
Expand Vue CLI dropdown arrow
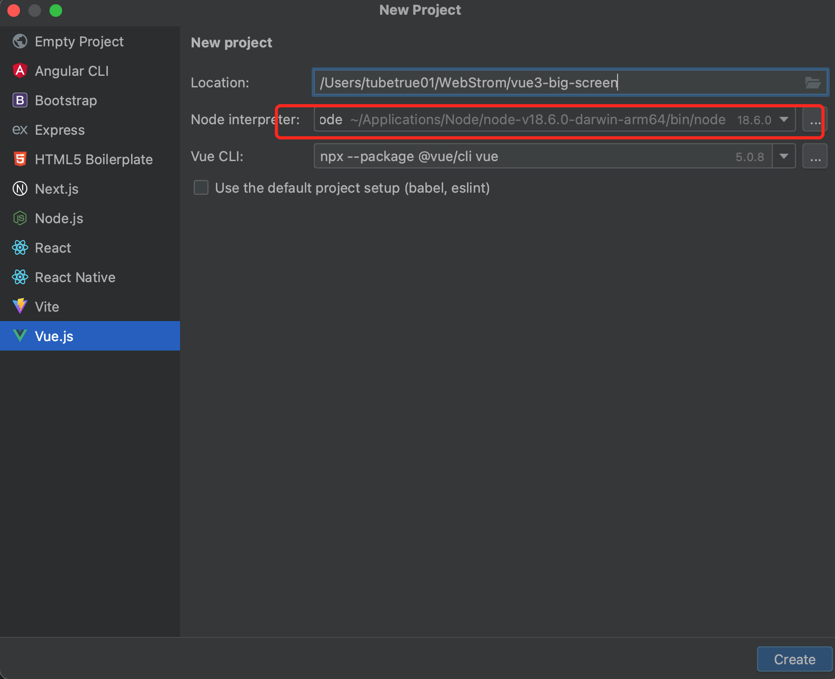point(784,156)
